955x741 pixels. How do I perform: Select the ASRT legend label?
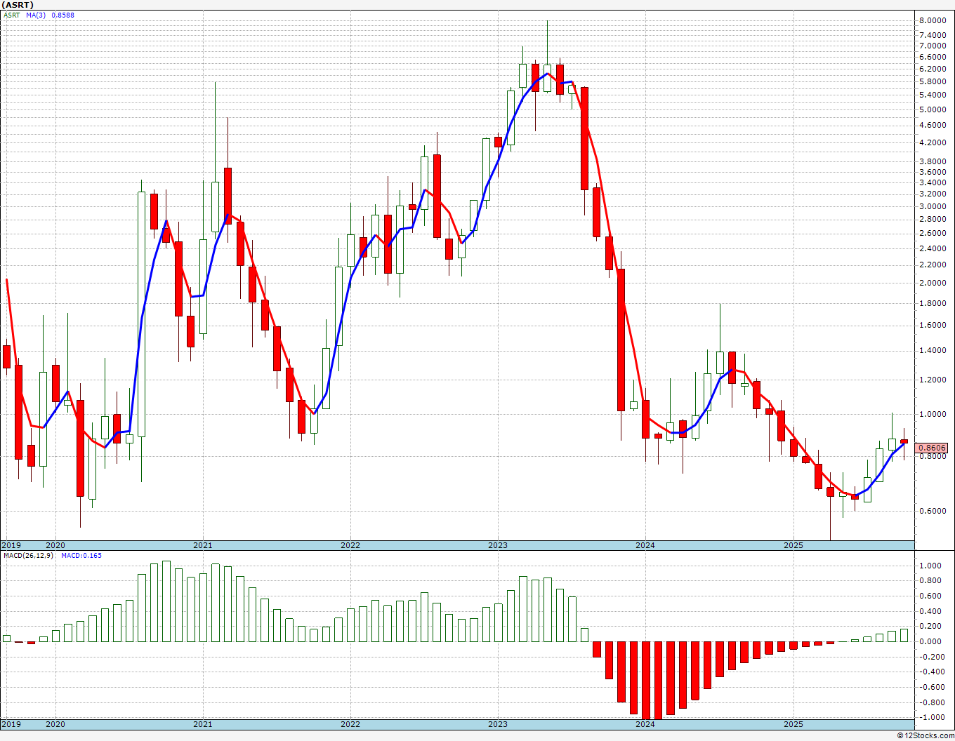(11, 15)
